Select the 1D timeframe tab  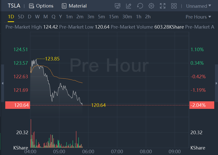point(11,17)
